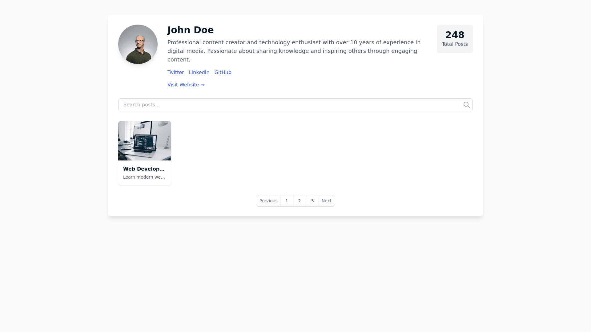This screenshot has height=332, width=591.
Task: Select page 3 in pagination
Action: tap(312, 200)
